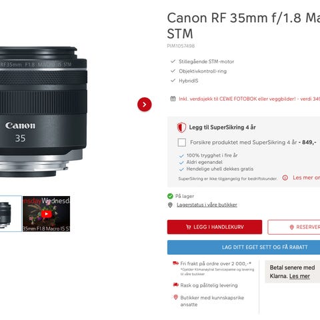
Task: Open the Klarna Les mer link
Action: pos(299,276)
